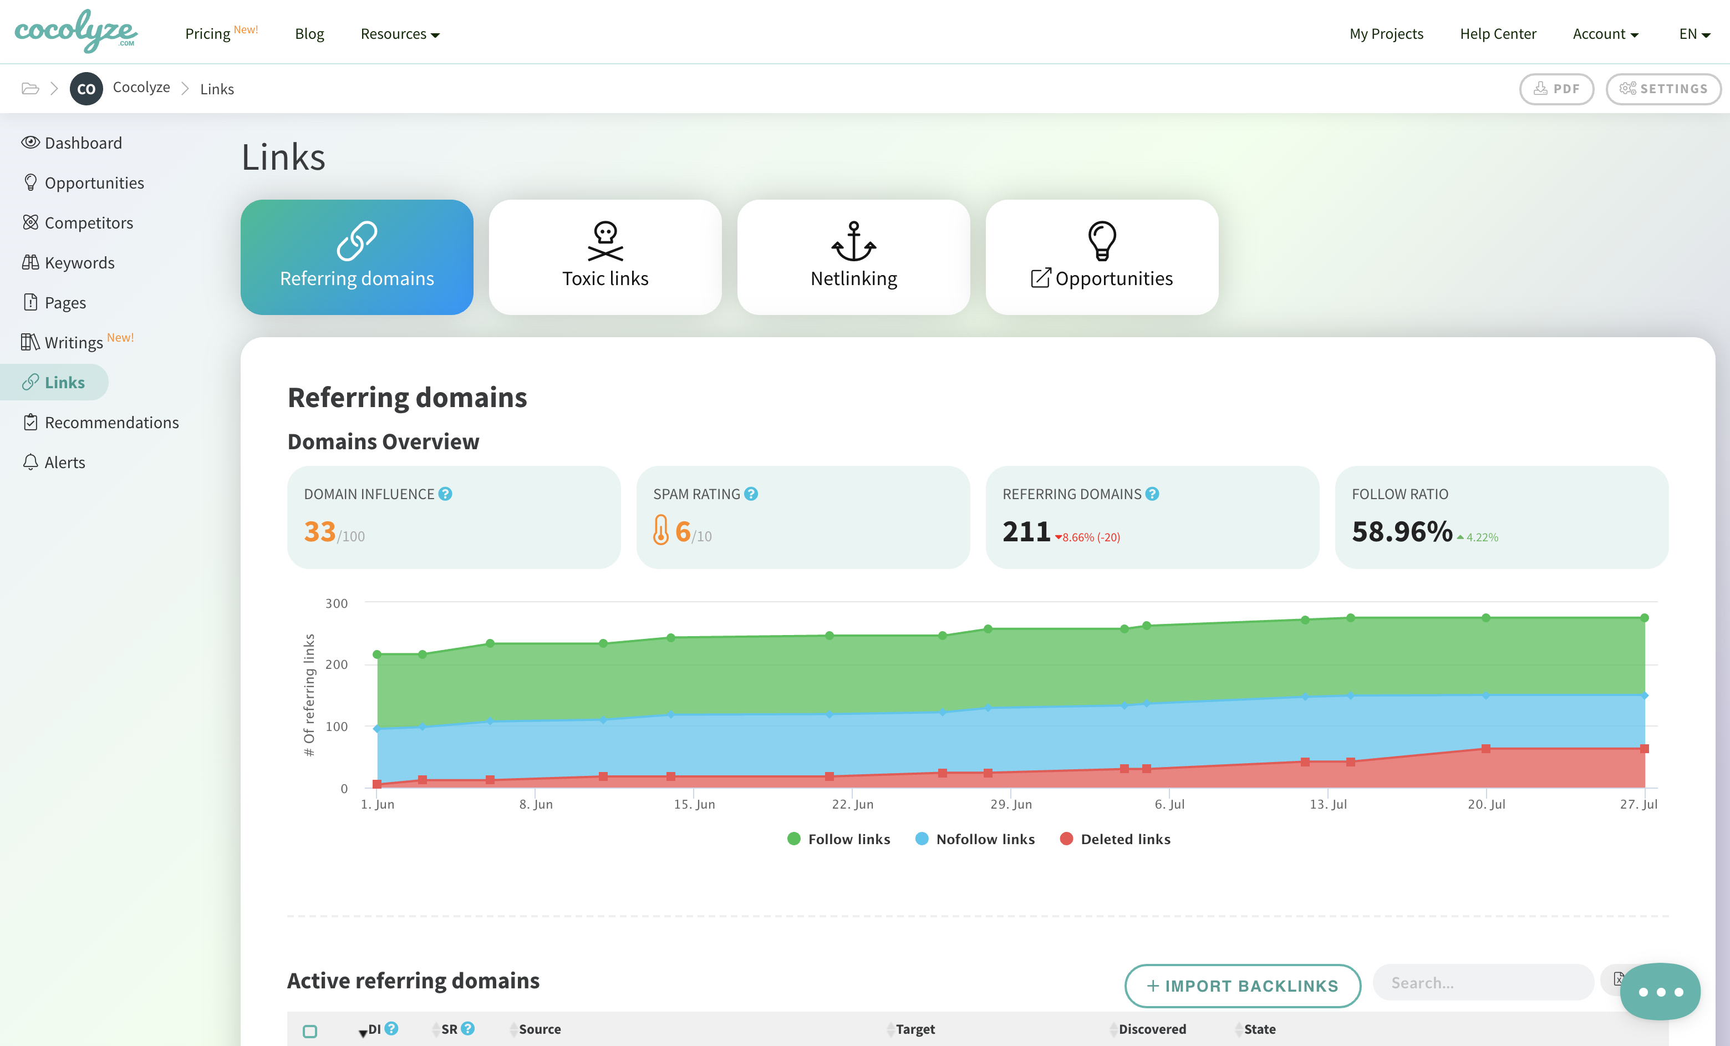This screenshot has height=1046, width=1730.
Task: Click the Nofollow links blue legend swatch
Action: click(922, 839)
